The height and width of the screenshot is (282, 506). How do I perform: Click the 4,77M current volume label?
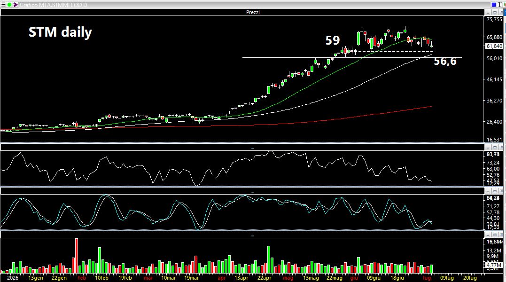pos(494,266)
